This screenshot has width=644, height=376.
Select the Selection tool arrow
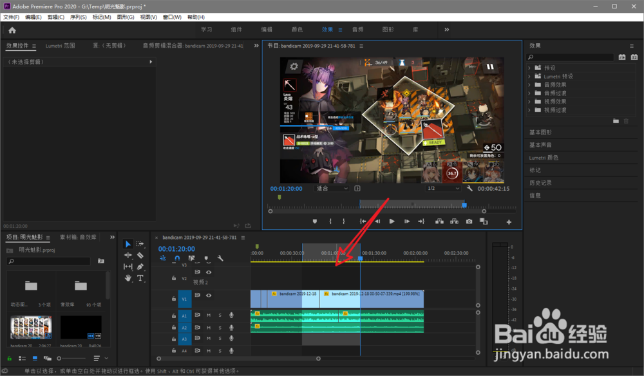(x=128, y=244)
